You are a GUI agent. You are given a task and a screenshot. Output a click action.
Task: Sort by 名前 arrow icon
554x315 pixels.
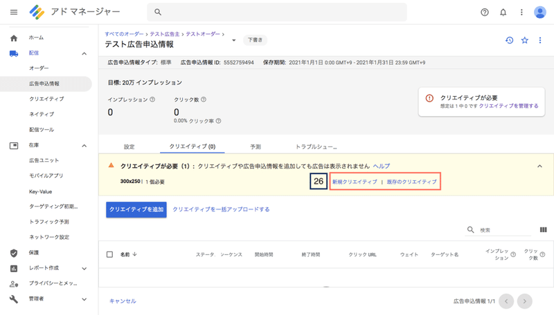click(x=134, y=254)
